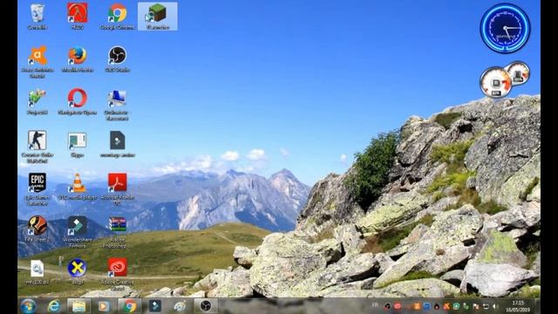The image size is (558, 314).
Task: Click the Show desktop strip beside the clock
Action: click(x=537, y=306)
